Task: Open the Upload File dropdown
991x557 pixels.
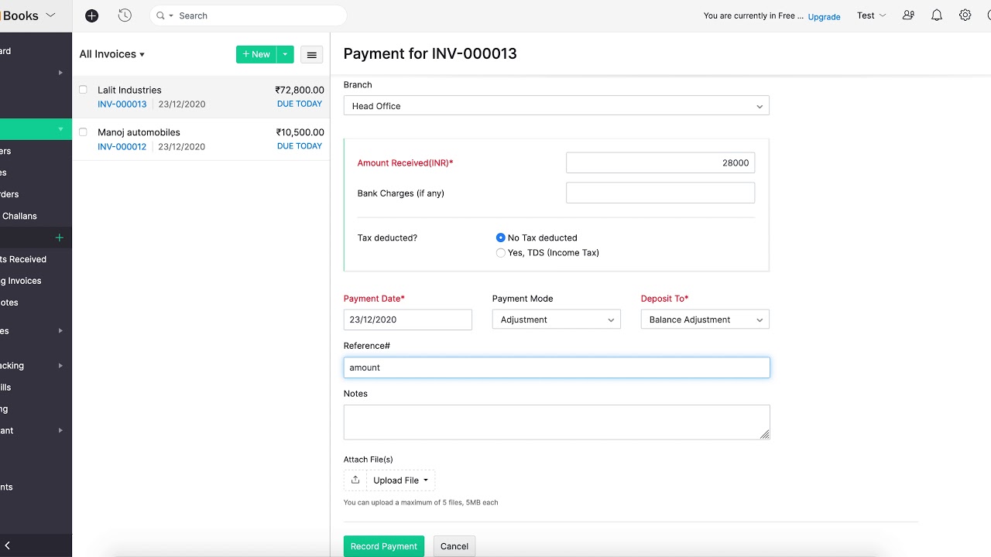Action: (x=400, y=480)
